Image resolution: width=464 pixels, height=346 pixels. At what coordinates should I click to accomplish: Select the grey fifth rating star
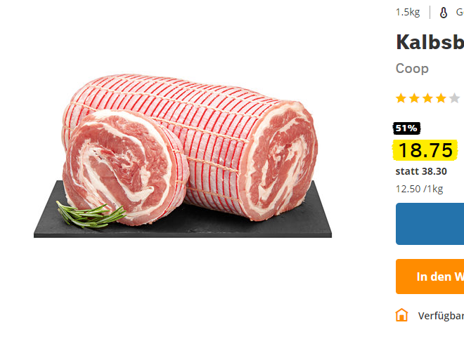coord(454,98)
